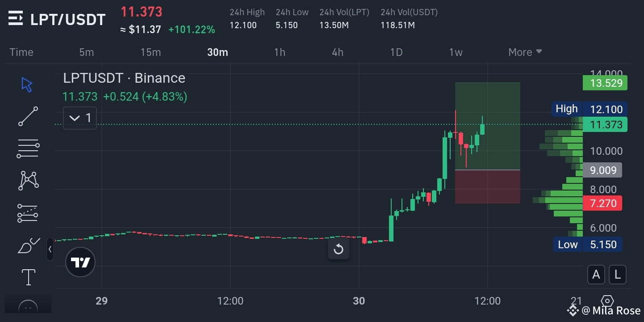Image resolution: width=644 pixels, height=322 pixels.
Task: Open chart settings via the gear icon
Action: pos(607,301)
